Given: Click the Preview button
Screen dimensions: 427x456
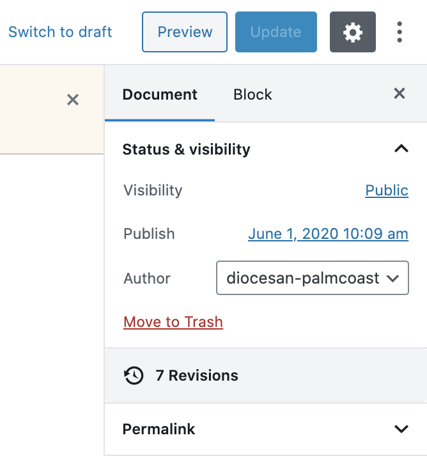Looking at the screenshot, I should pyautogui.click(x=185, y=32).
